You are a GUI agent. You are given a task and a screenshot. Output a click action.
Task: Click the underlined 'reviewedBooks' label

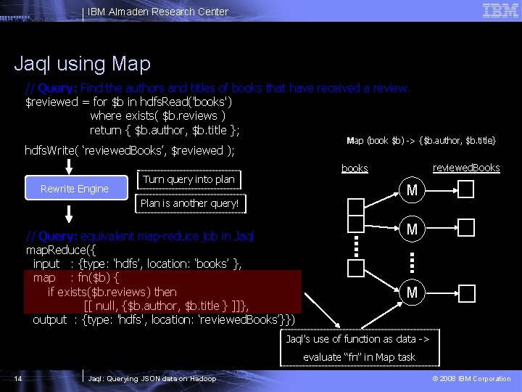tap(466, 168)
